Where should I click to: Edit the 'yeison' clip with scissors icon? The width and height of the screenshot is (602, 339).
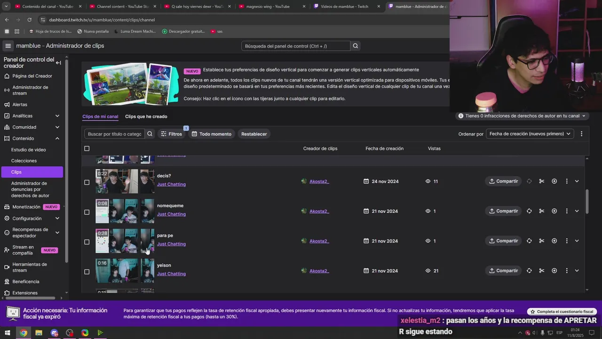(x=542, y=271)
